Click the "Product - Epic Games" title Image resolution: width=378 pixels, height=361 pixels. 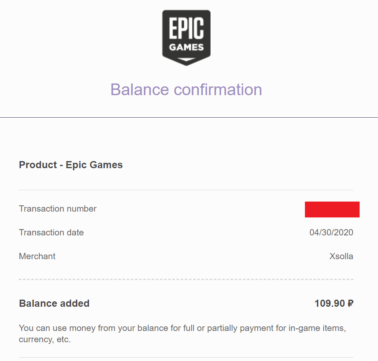click(71, 165)
